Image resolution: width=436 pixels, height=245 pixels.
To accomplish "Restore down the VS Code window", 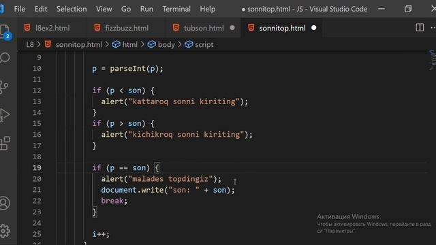I will 408,9.
